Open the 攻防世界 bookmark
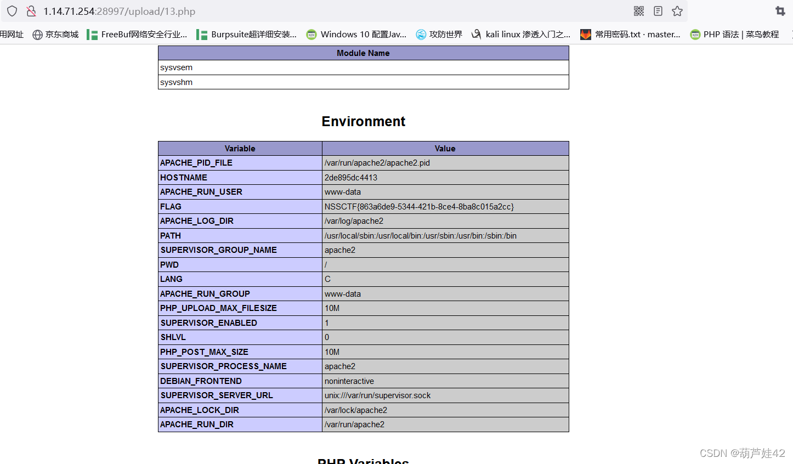Image resolution: width=793 pixels, height=464 pixels. [439, 35]
